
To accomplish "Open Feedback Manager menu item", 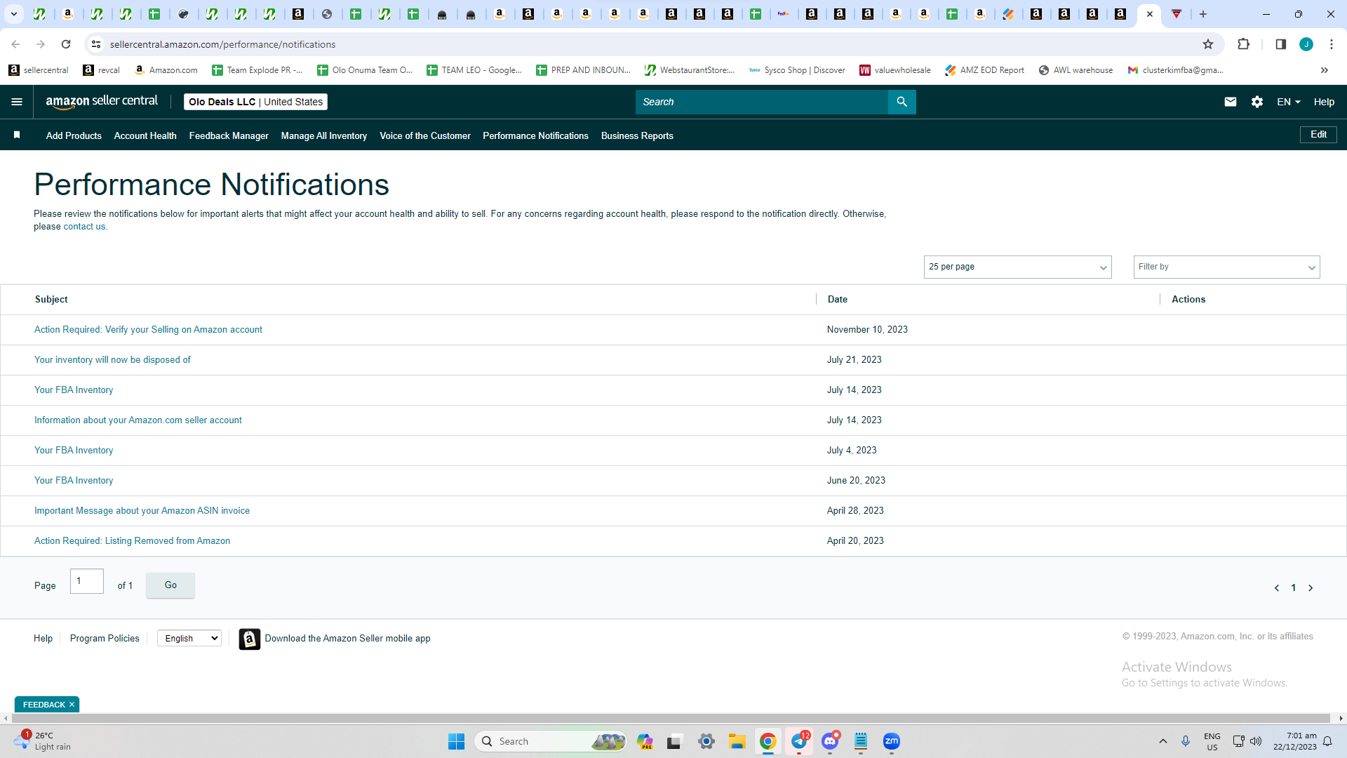I will click(x=229, y=135).
